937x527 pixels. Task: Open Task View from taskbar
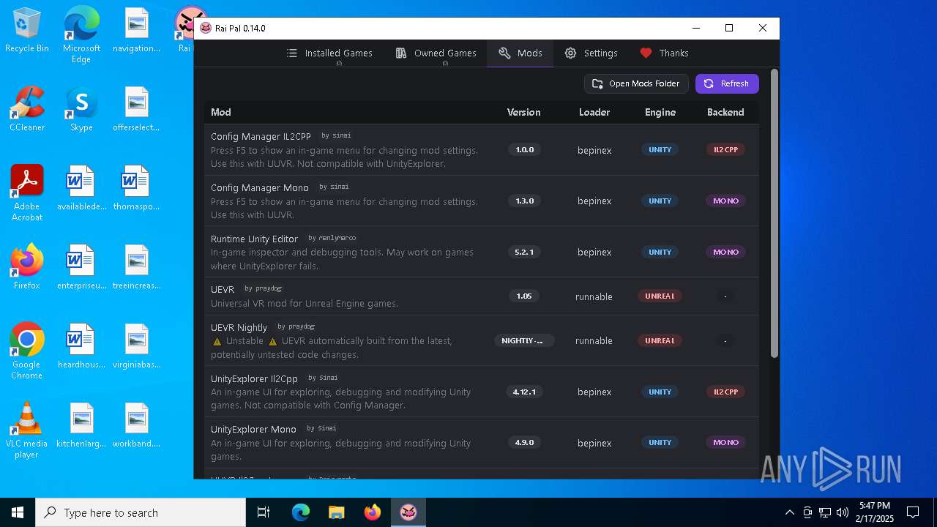point(264,512)
